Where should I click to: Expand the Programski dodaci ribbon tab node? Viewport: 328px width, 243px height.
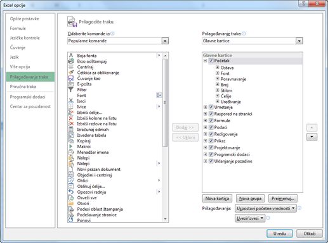point(205,154)
